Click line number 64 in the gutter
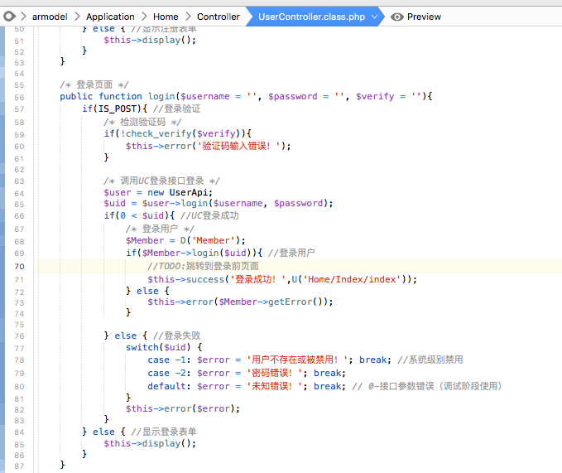 [19, 193]
